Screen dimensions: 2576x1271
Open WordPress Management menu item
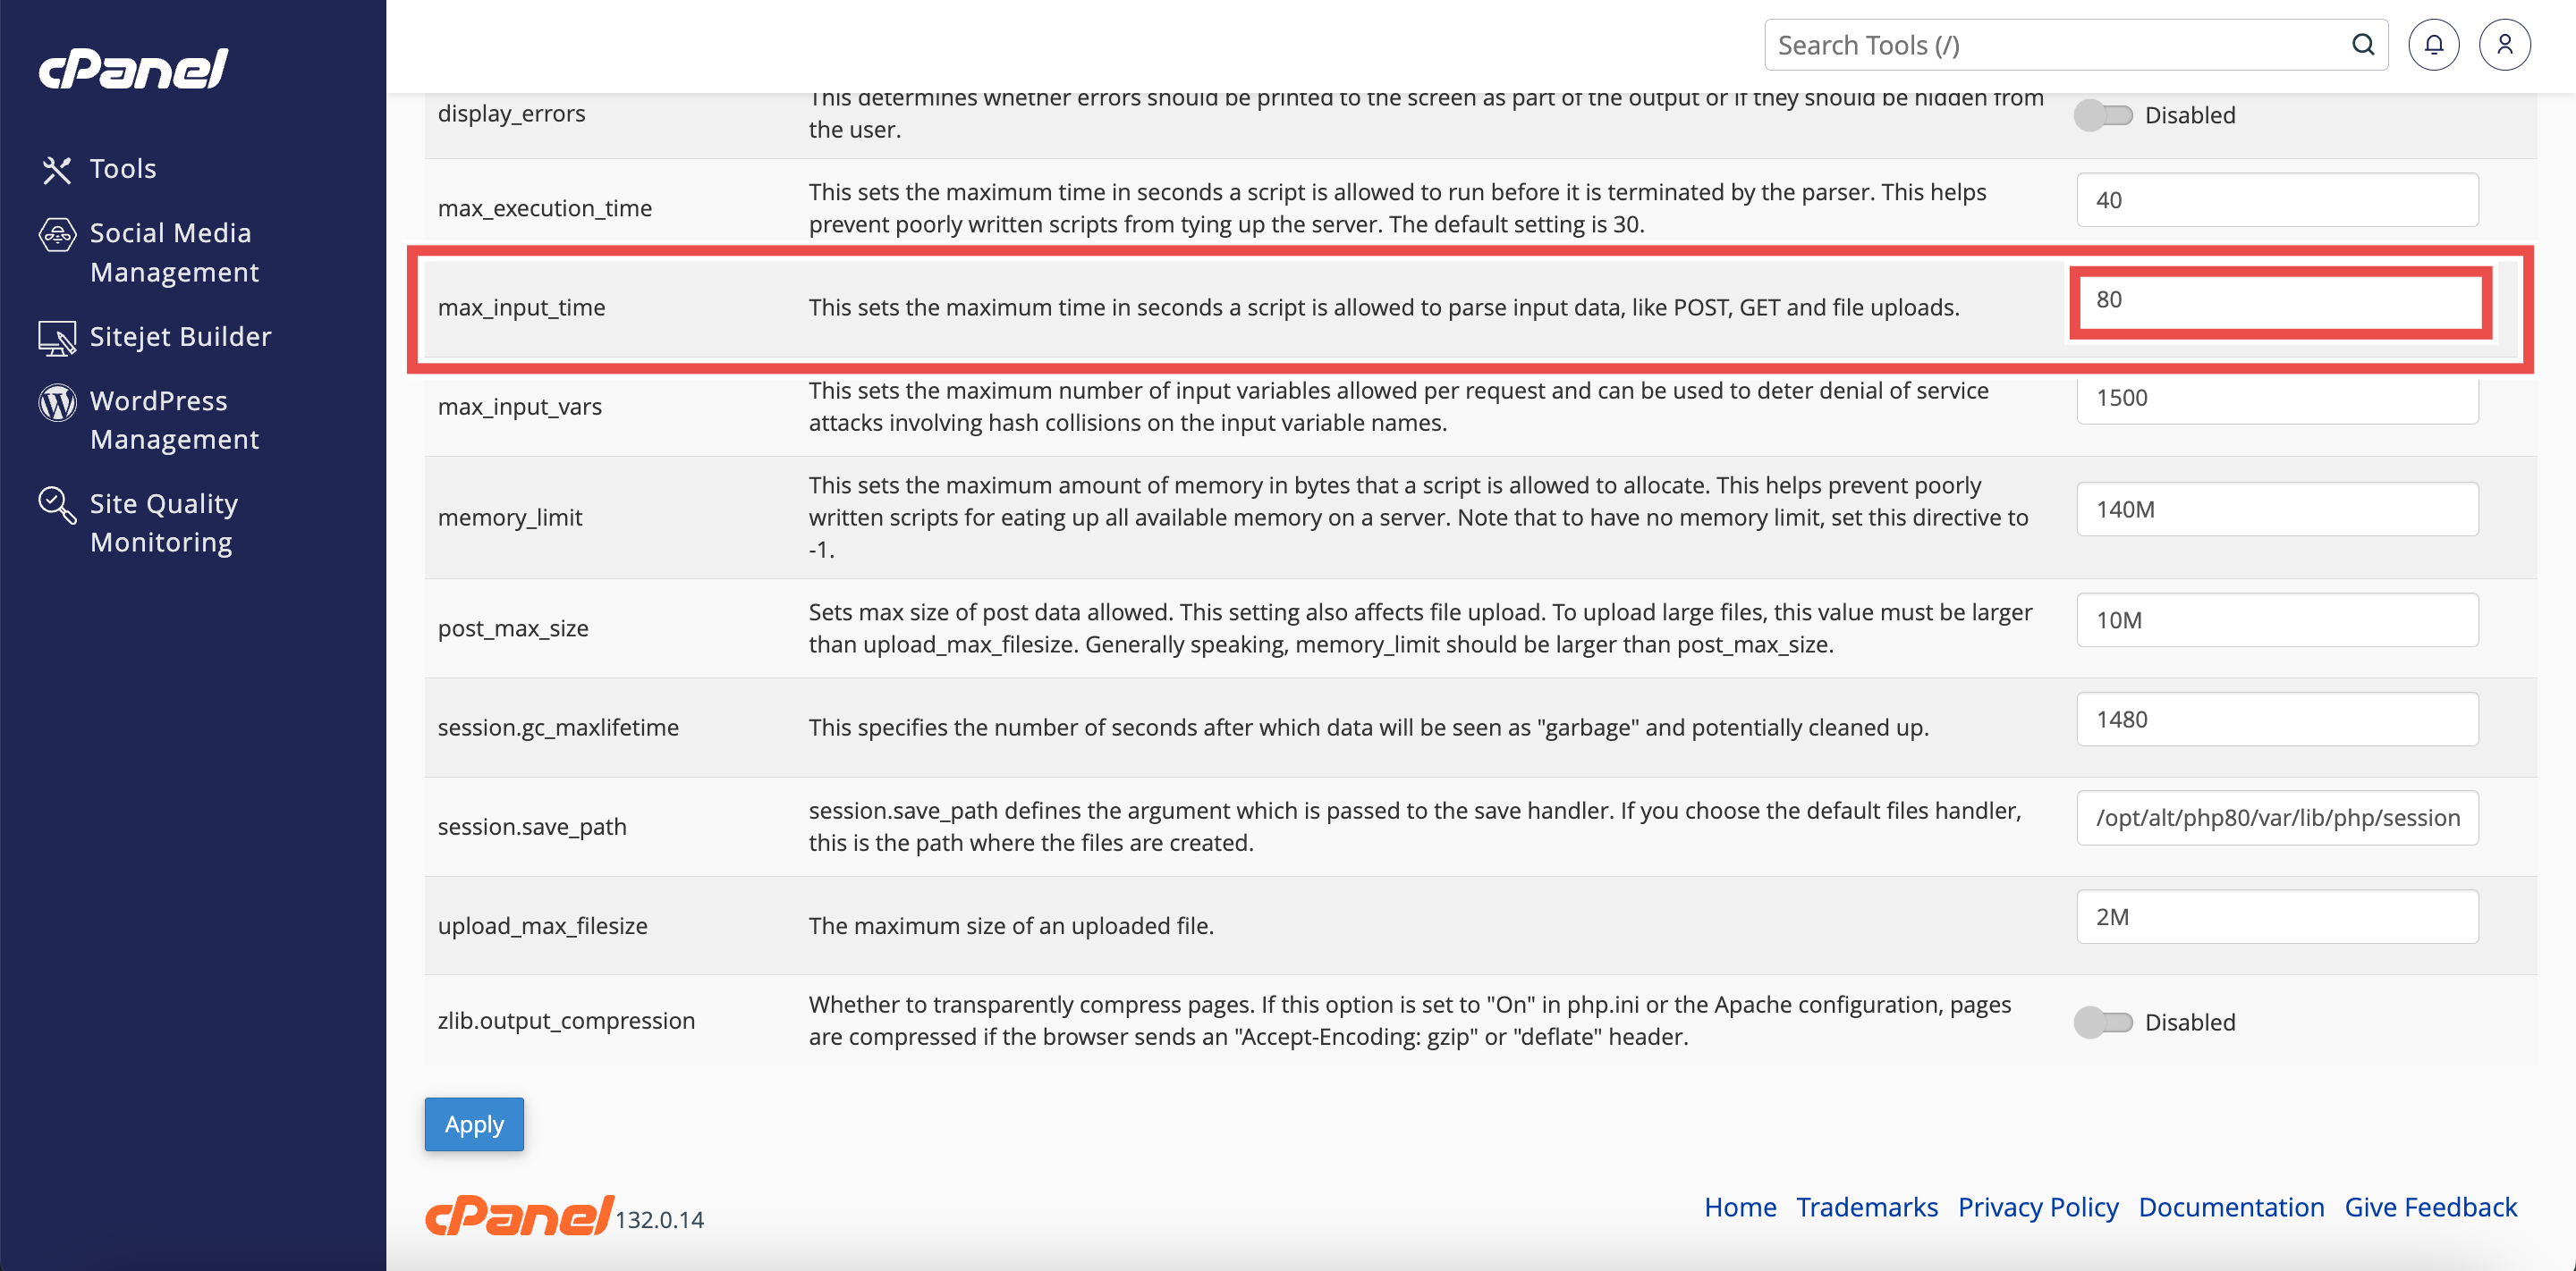pyautogui.click(x=174, y=421)
